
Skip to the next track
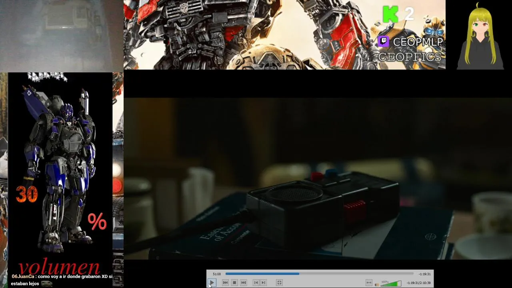tap(243, 282)
